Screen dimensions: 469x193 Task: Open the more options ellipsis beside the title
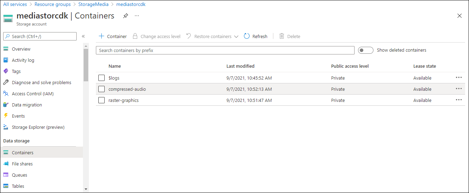tap(137, 16)
